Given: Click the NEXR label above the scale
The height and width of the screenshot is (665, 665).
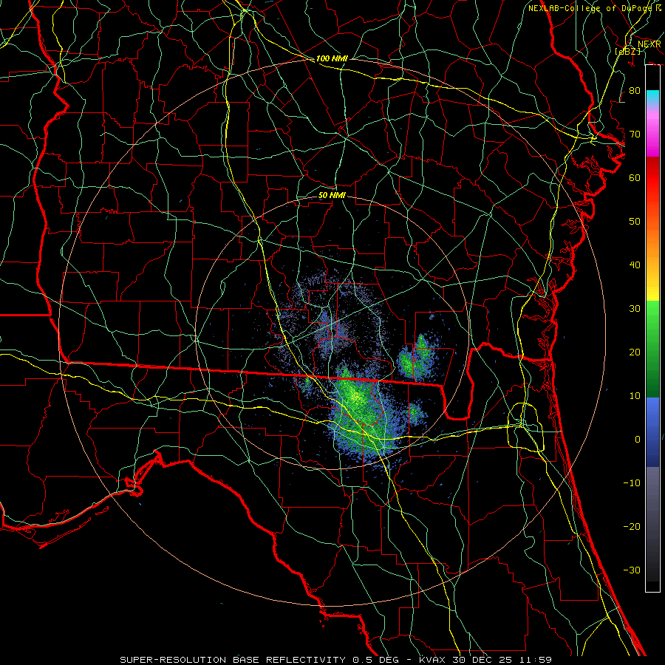Looking at the screenshot, I should tap(649, 44).
